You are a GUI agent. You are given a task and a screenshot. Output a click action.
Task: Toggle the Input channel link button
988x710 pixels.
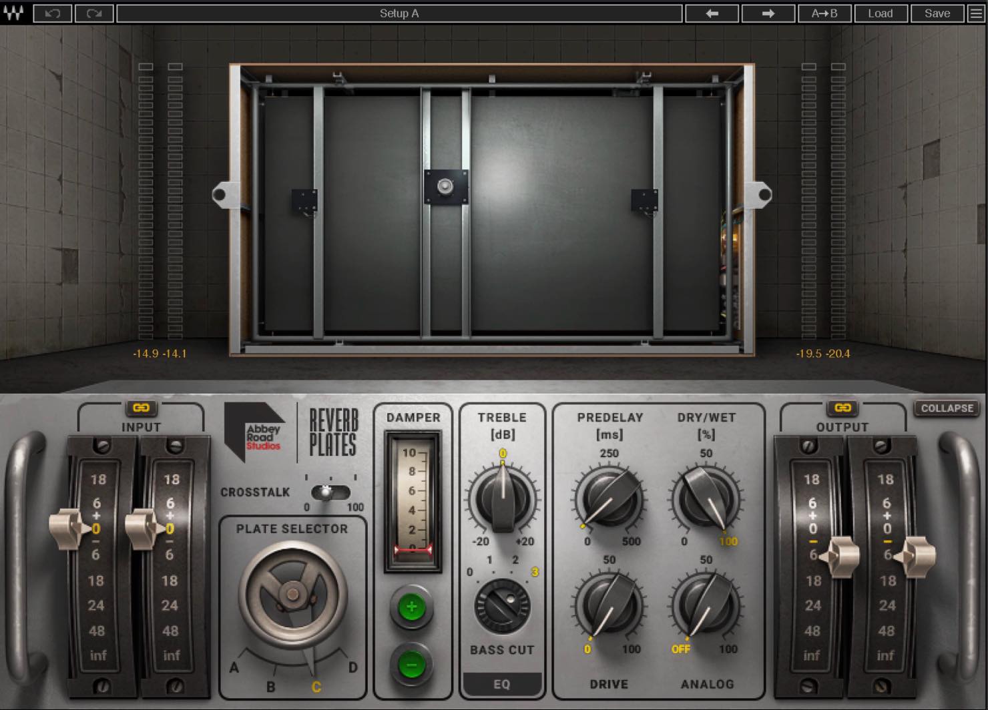[x=140, y=408]
